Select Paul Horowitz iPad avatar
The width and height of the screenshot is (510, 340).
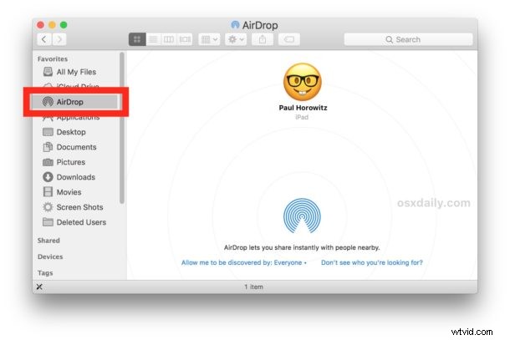click(x=303, y=82)
